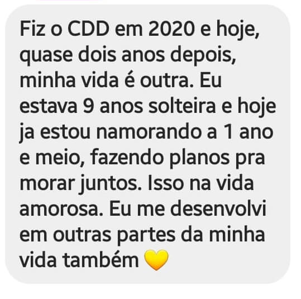This screenshot has width=301, height=299.
Task: Click the word 'amorosa' in the message
Action: 59,209
